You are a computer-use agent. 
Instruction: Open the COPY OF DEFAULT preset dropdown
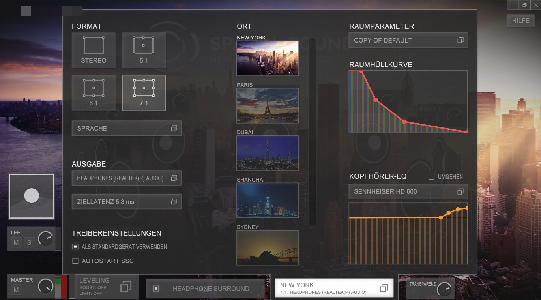(408, 40)
